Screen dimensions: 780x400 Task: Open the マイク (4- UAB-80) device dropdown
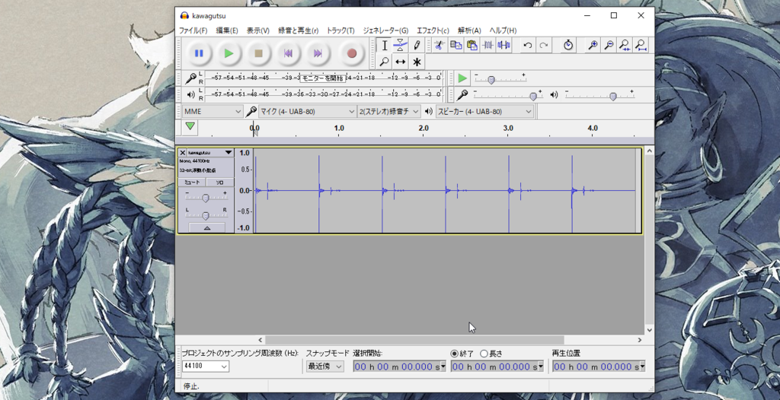308,111
